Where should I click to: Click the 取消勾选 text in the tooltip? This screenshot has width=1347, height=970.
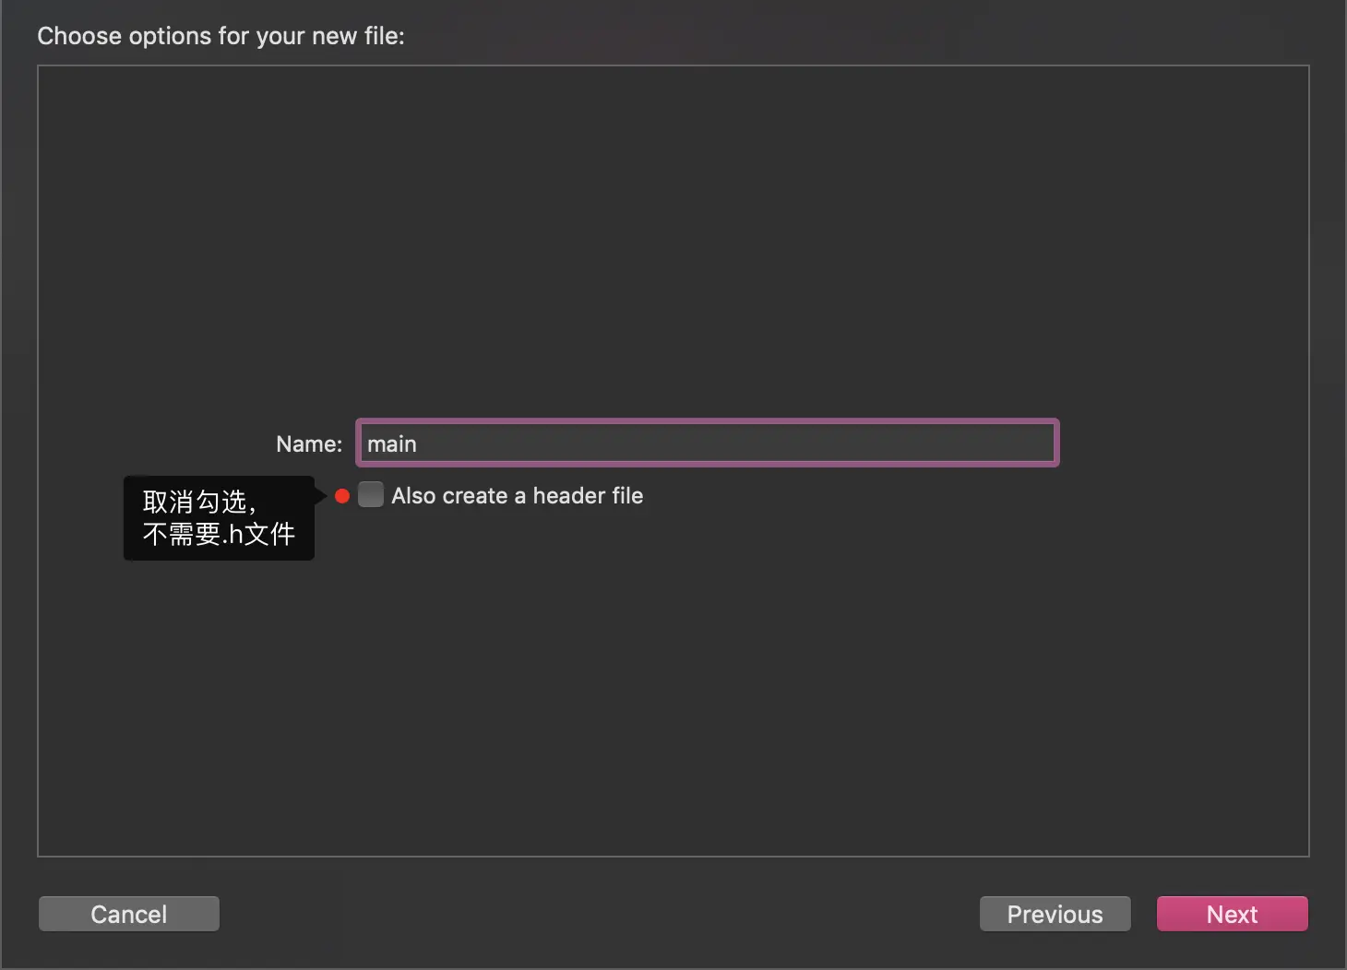click(x=194, y=502)
